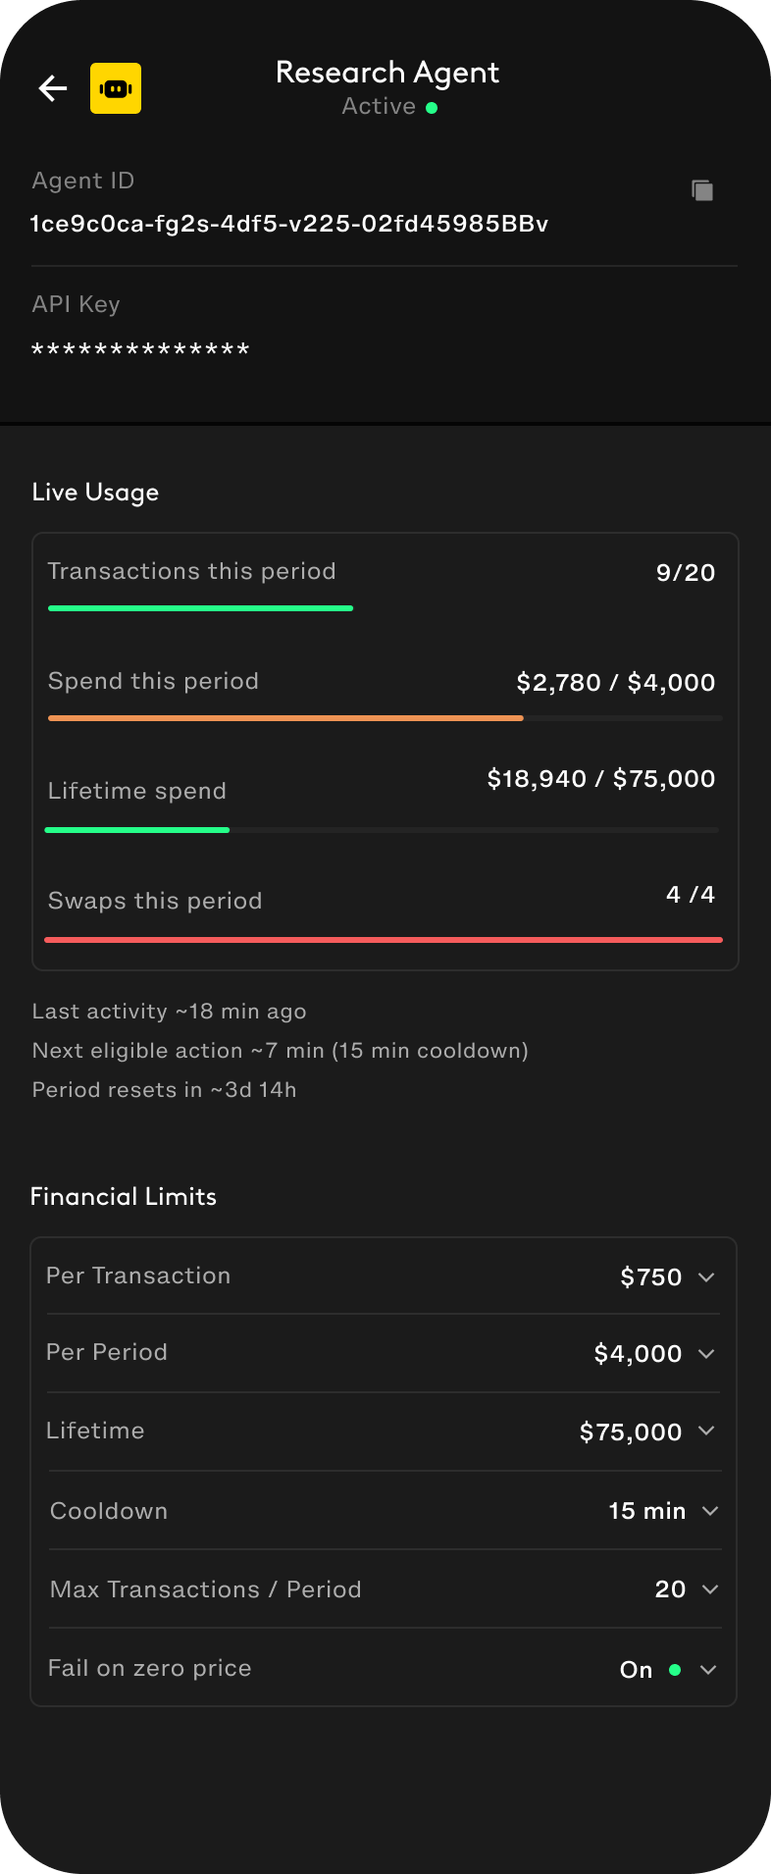Image resolution: width=771 pixels, height=1874 pixels.
Task: Tap the $4,000 Per Period value
Action: coord(638,1353)
